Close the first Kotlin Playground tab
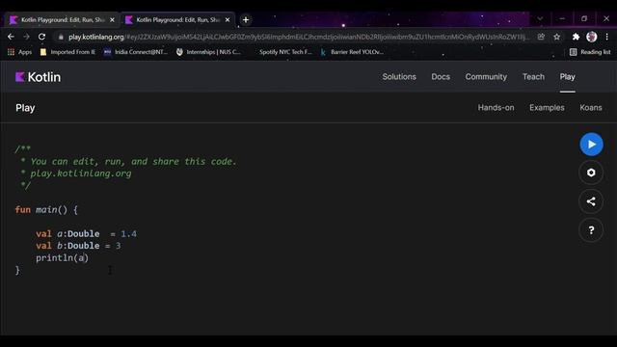Viewport: 617px width, 347px height. [112, 19]
